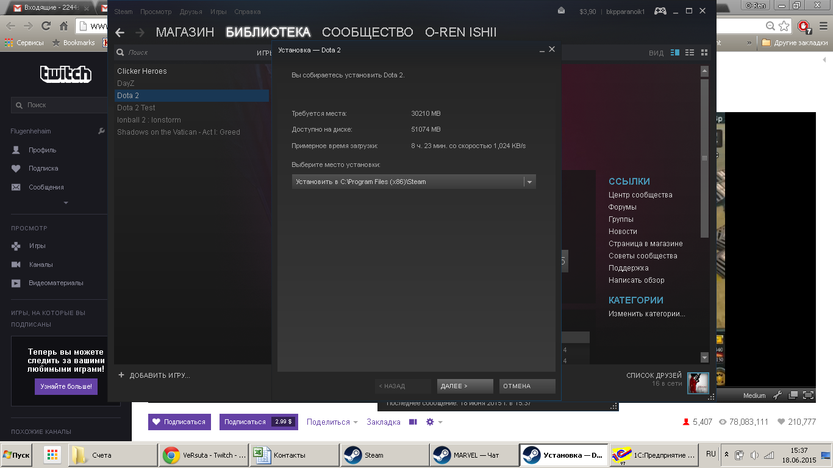Viewport: 833px width, 468px height.
Task: Toggle Twitch theater mode icon
Action: coord(413,422)
